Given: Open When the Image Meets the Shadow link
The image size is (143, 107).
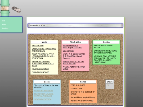Looking at the screenshot, I should click(74, 56).
